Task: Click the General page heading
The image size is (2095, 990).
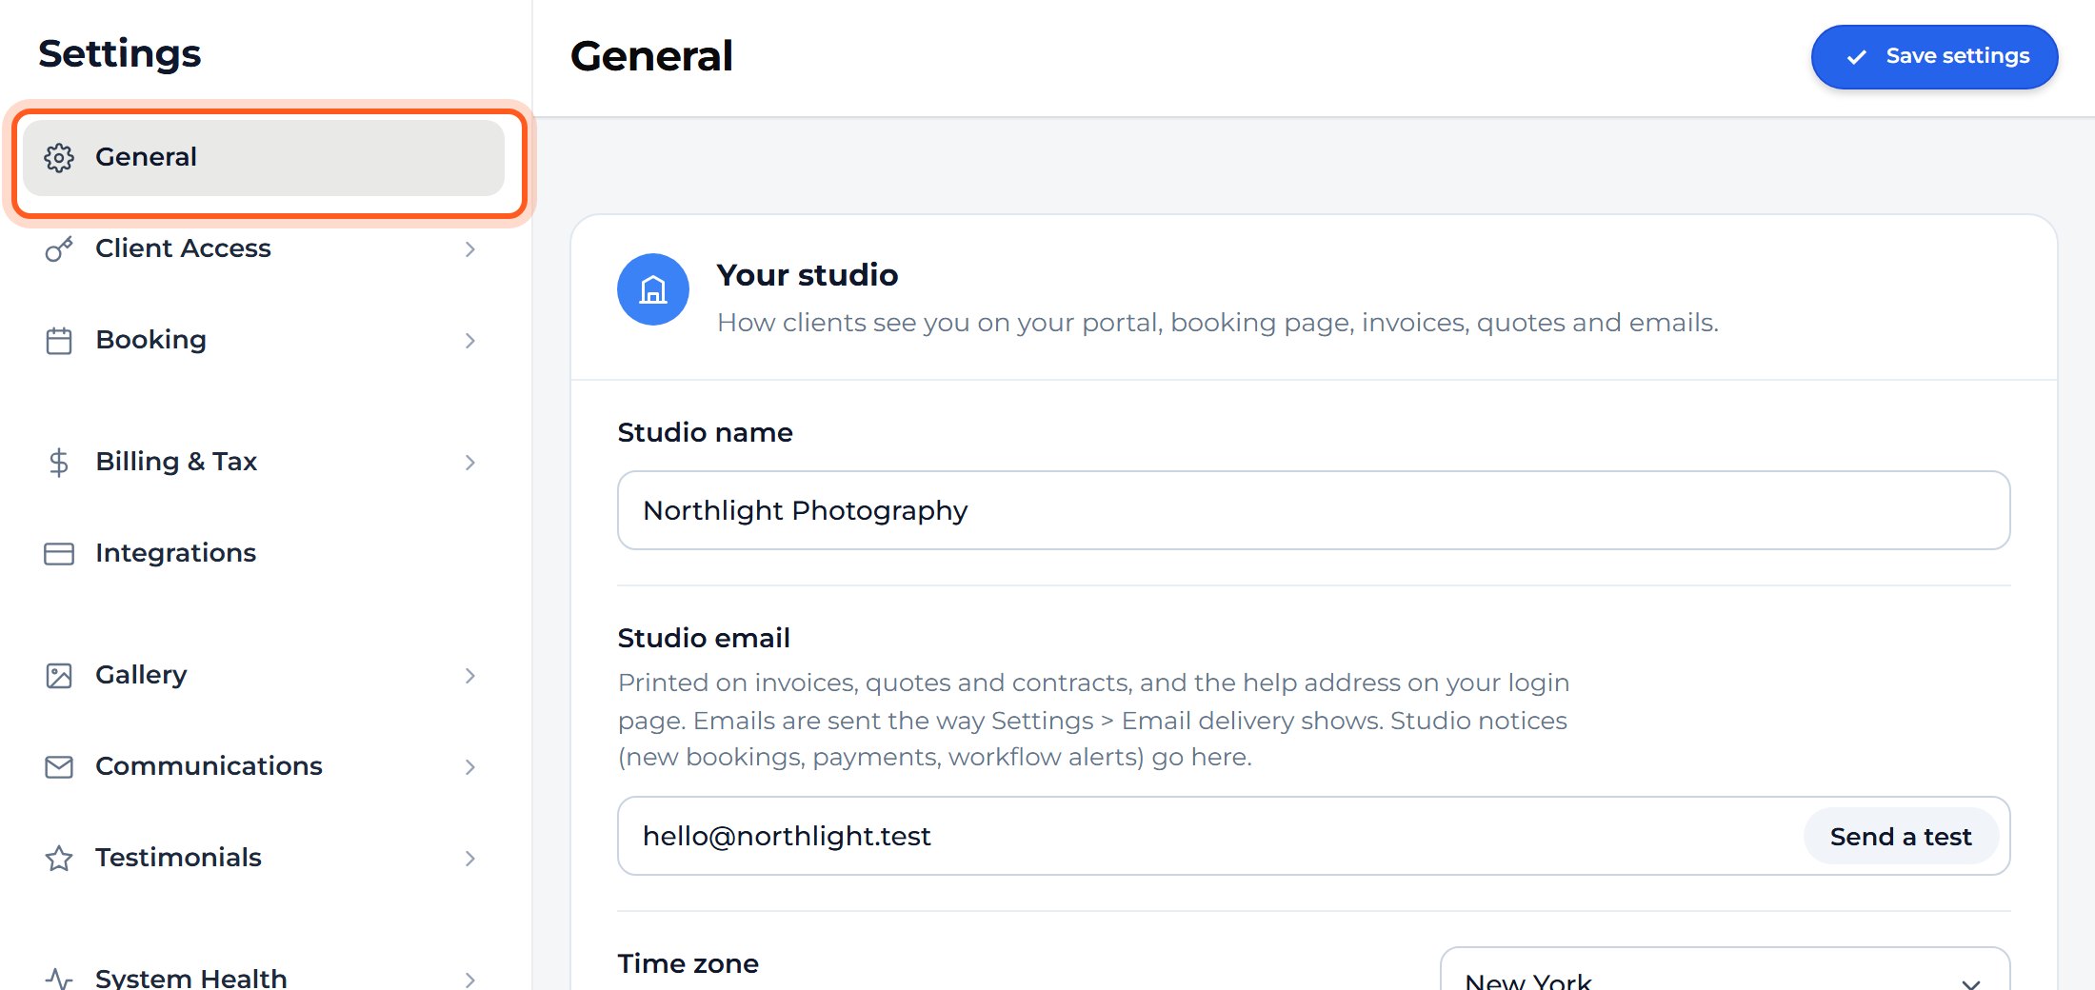Action: pos(651,56)
